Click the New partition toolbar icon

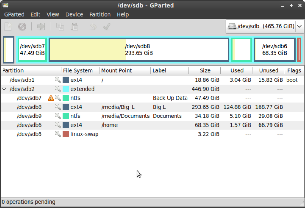8,27
